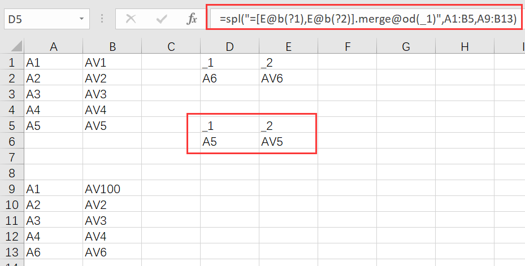Click the Cancel (X) formula icon
This screenshot has width=525, height=266.
pyautogui.click(x=131, y=19)
